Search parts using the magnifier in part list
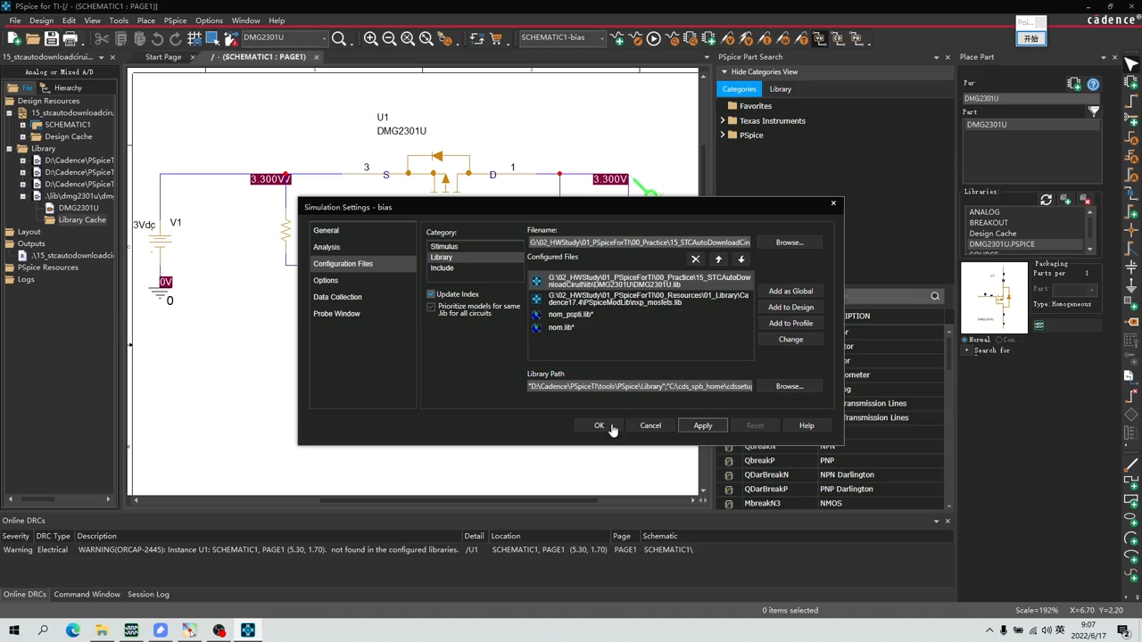The image size is (1142, 642). coord(935,296)
